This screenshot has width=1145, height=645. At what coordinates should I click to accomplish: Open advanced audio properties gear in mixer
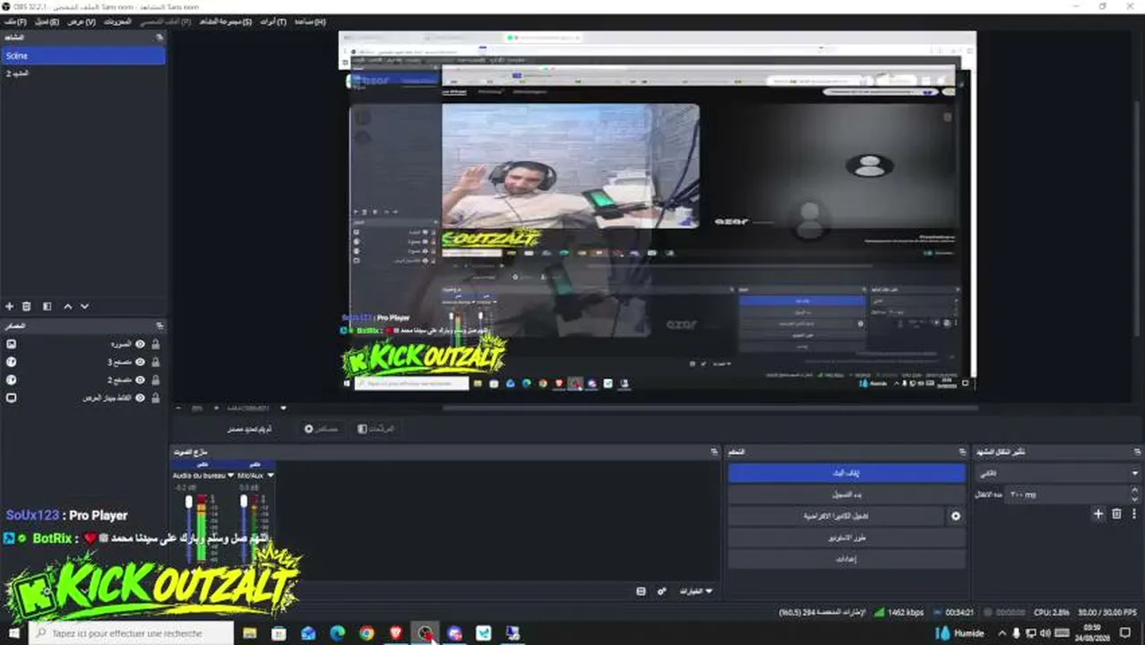pyautogui.click(x=662, y=591)
